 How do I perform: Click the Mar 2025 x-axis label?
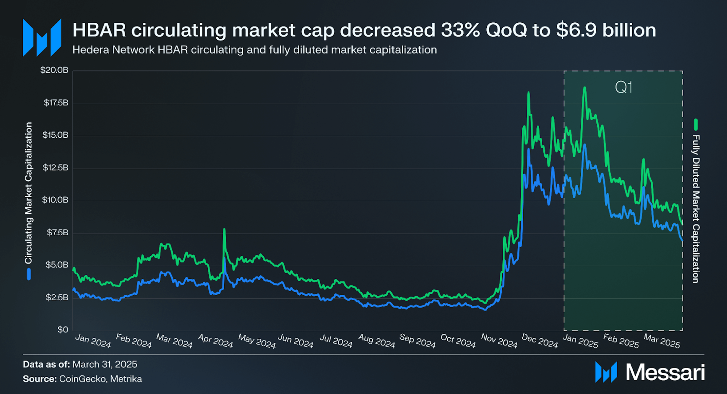tap(662, 341)
